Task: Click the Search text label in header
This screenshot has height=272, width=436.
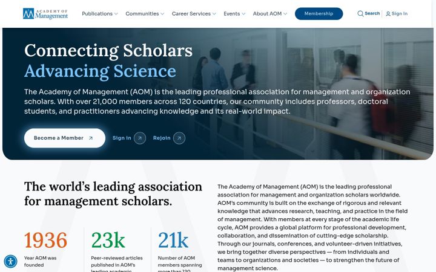Action: [372, 13]
